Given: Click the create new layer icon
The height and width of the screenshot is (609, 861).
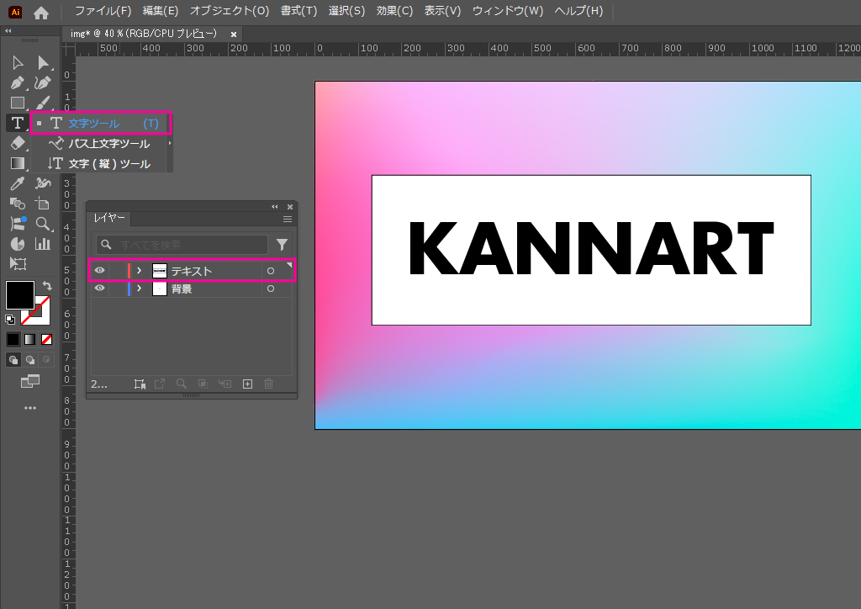Looking at the screenshot, I should point(247,384).
